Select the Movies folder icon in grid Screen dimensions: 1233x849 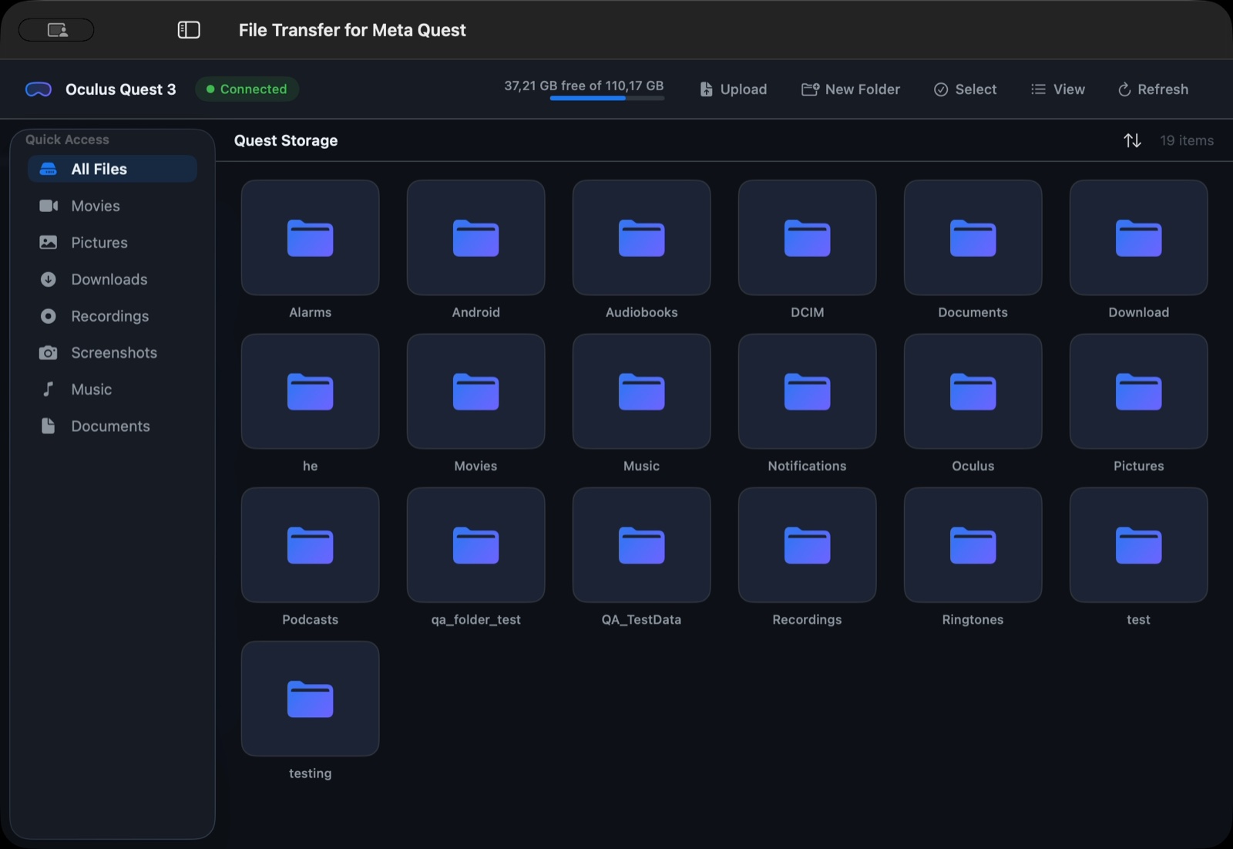click(475, 391)
